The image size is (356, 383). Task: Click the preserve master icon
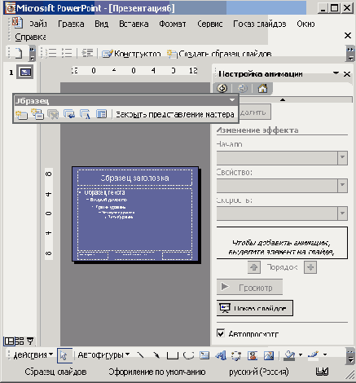coord(69,114)
